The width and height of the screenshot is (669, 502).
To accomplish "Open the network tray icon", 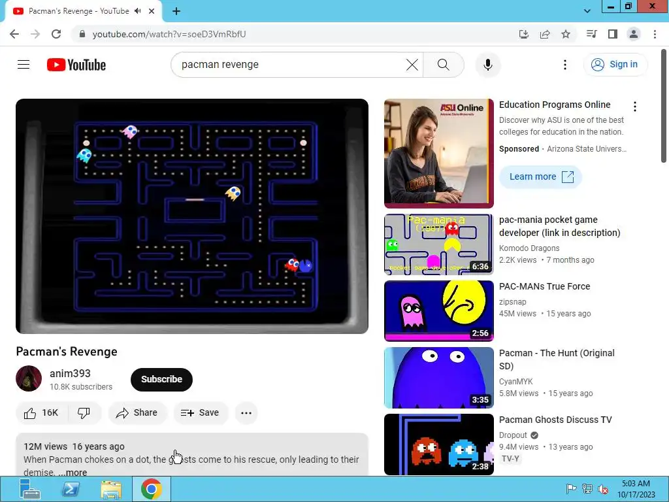I will coord(587,489).
